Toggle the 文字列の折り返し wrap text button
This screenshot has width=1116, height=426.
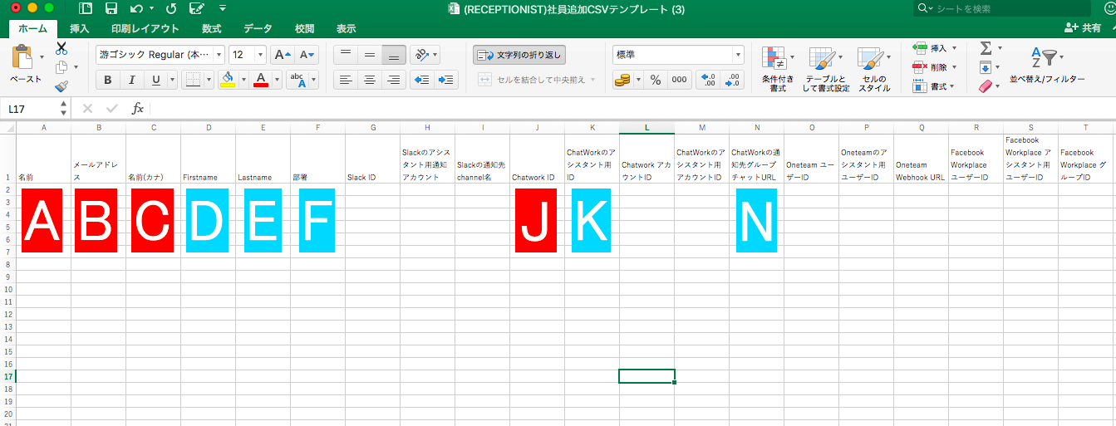click(519, 56)
